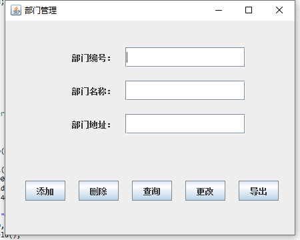The width and height of the screenshot is (300, 240).
Task: Select the 更改 button to modify
Action: coord(205,191)
